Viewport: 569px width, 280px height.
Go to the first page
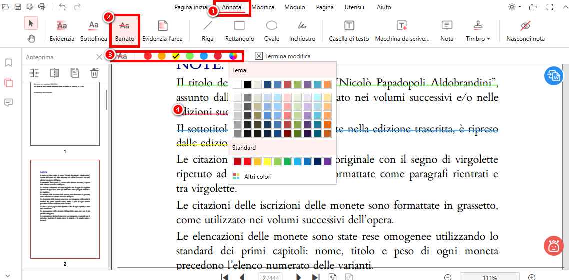coord(225,277)
